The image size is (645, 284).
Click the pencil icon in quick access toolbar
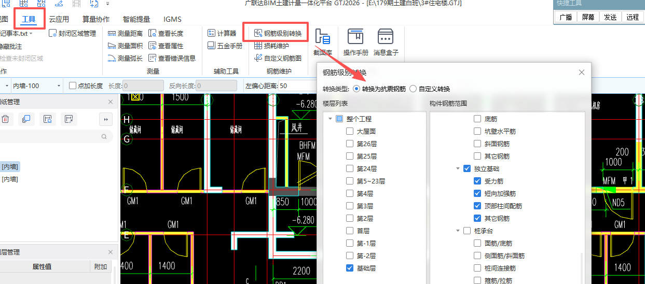[59, 4]
